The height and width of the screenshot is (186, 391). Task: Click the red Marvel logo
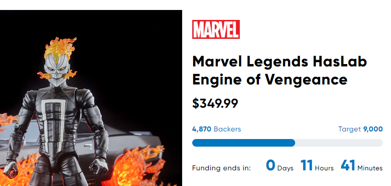[x=216, y=29]
